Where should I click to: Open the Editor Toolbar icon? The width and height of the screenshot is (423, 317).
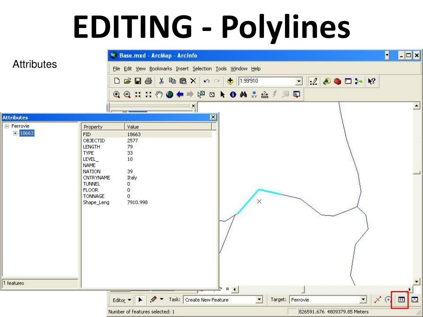tap(313, 81)
